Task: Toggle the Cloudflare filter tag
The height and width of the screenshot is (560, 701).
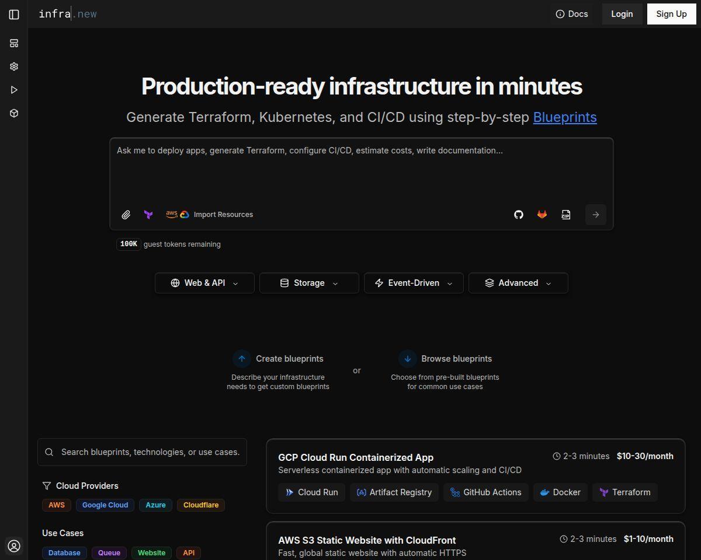Action: click(x=201, y=505)
